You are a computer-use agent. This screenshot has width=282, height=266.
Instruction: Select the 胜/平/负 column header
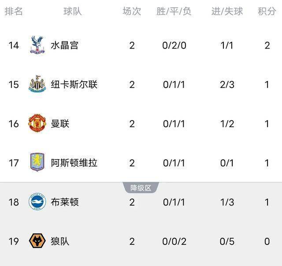click(174, 11)
